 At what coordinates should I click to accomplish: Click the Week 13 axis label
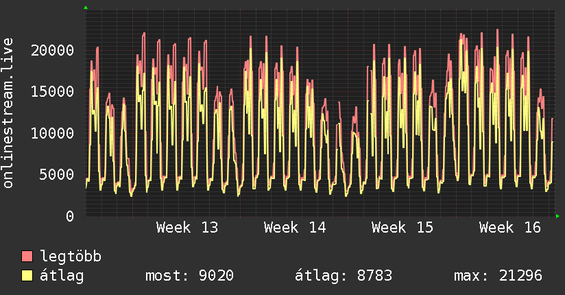(x=187, y=228)
